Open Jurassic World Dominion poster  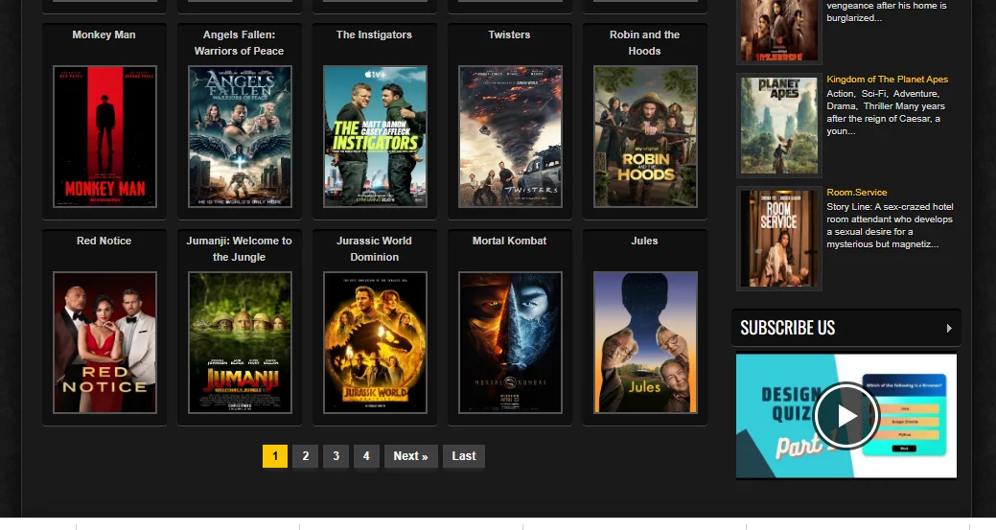[376, 343]
